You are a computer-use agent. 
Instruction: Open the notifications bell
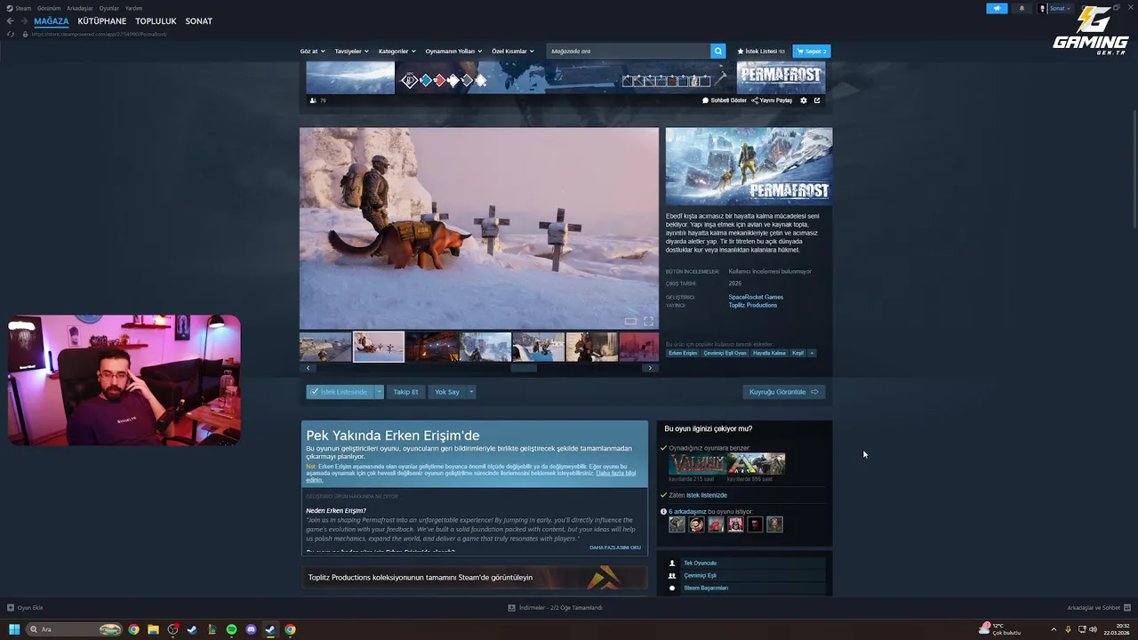[x=1022, y=8]
